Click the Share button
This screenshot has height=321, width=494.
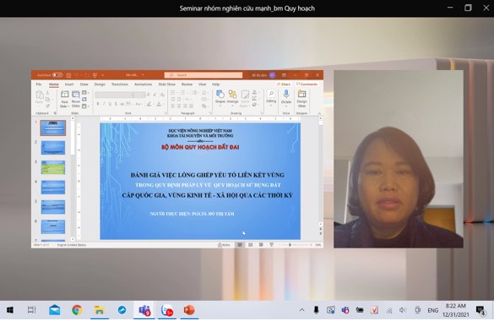click(284, 84)
